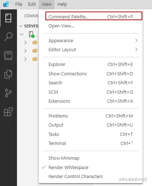The height and width of the screenshot is (186, 152).
Task: Open the Help menu
Action: 62,4
